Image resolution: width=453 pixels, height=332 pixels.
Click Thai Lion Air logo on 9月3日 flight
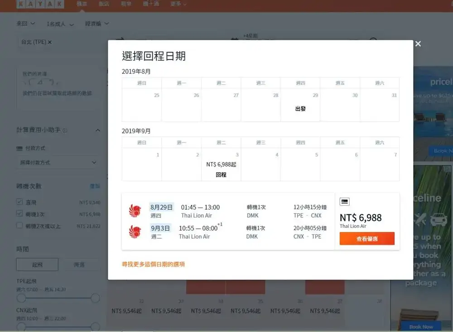(x=135, y=232)
